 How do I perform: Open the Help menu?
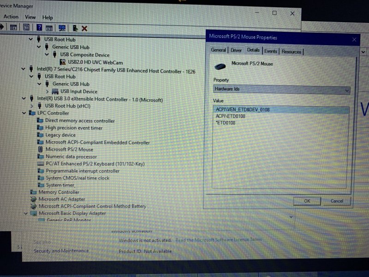[x=48, y=18]
